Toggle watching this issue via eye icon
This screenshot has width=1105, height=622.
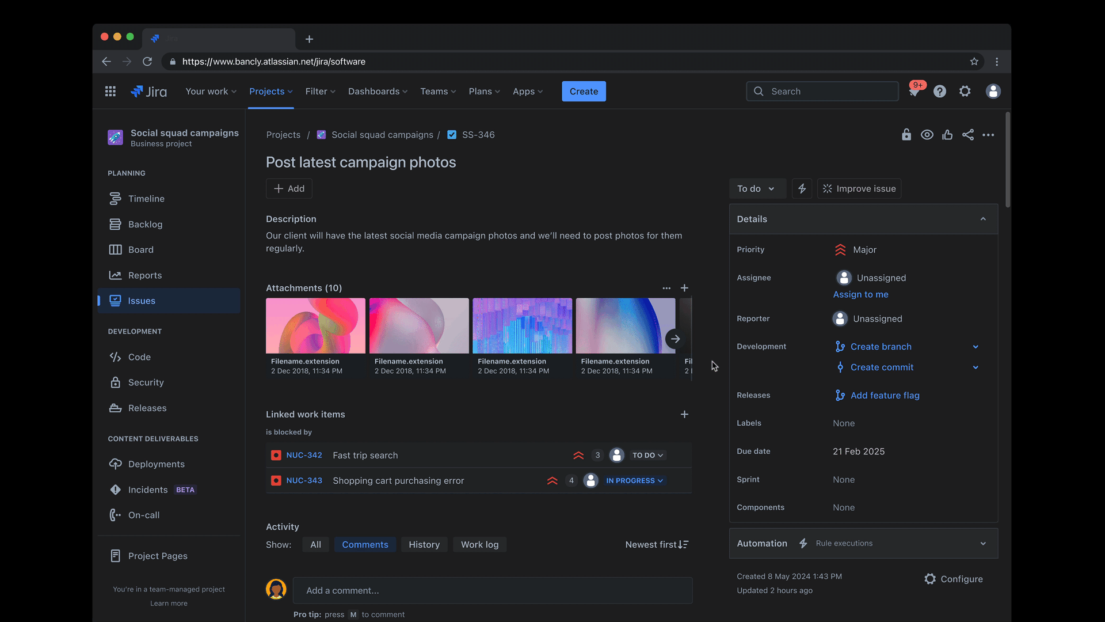(927, 135)
